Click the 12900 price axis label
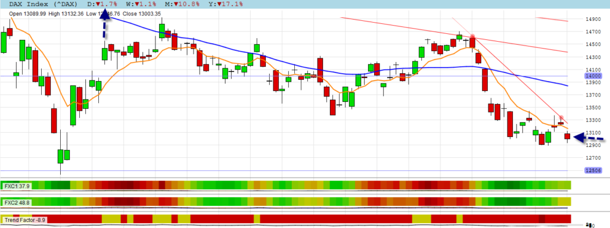Viewport: 610px width, 228px height. (593, 145)
